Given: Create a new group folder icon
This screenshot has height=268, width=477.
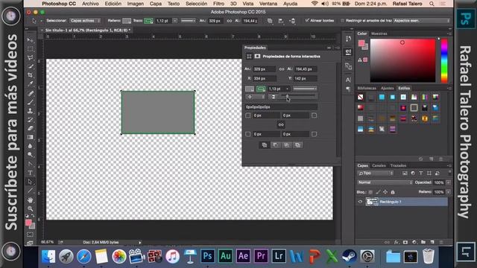Looking at the screenshot, I should [x=423, y=242].
